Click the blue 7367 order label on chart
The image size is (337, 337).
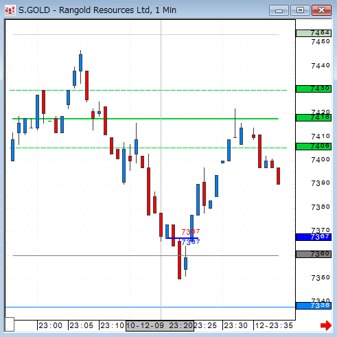pos(191,242)
